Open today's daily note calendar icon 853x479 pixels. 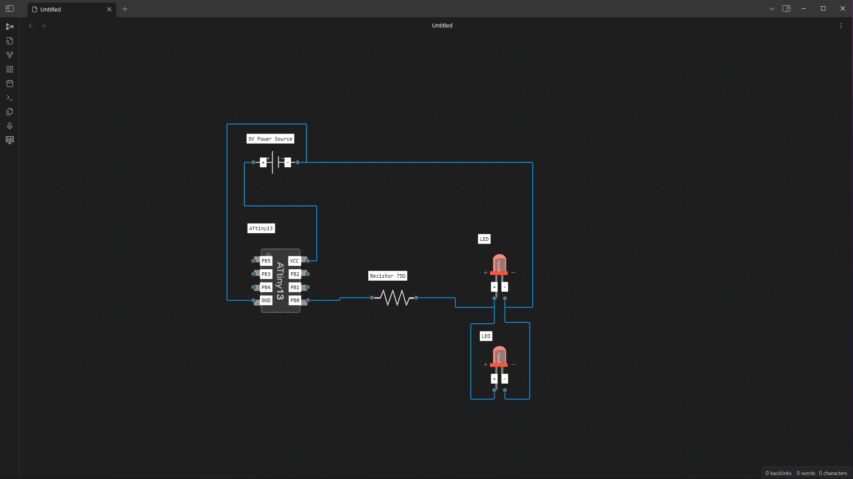(x=10, y=83)
